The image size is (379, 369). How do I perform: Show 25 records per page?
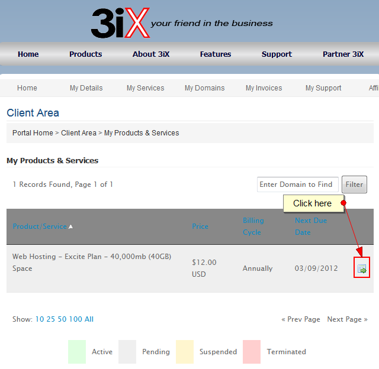(51, 319)
